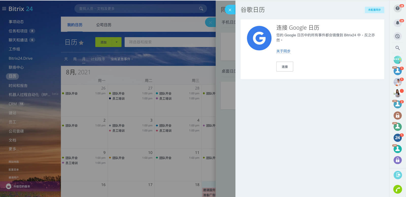Viewport: 406px width, 197px height.
Task: Open the blue 24 chat icon
Action: point(398,138)
